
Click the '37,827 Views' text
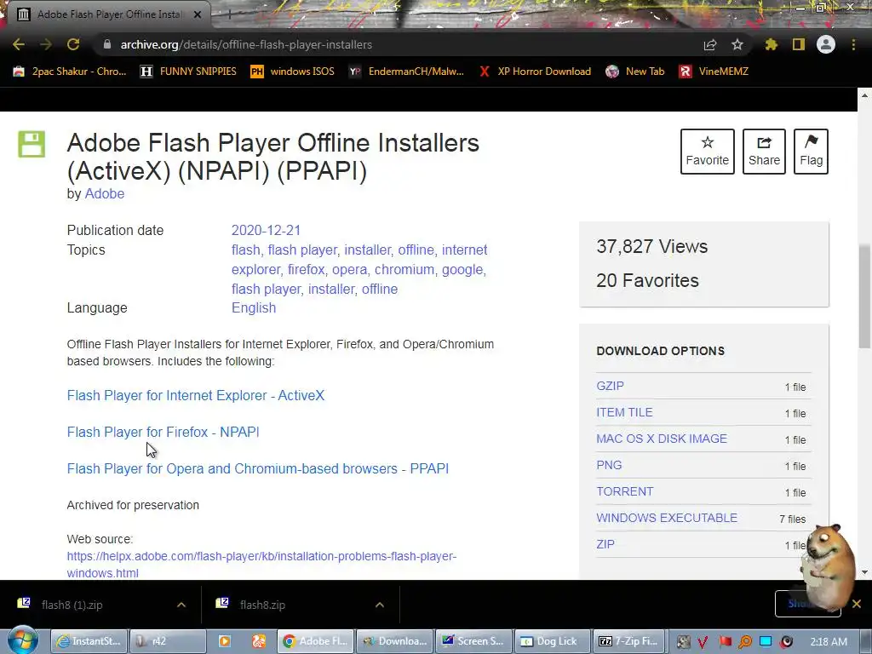(x=651, y=246)
